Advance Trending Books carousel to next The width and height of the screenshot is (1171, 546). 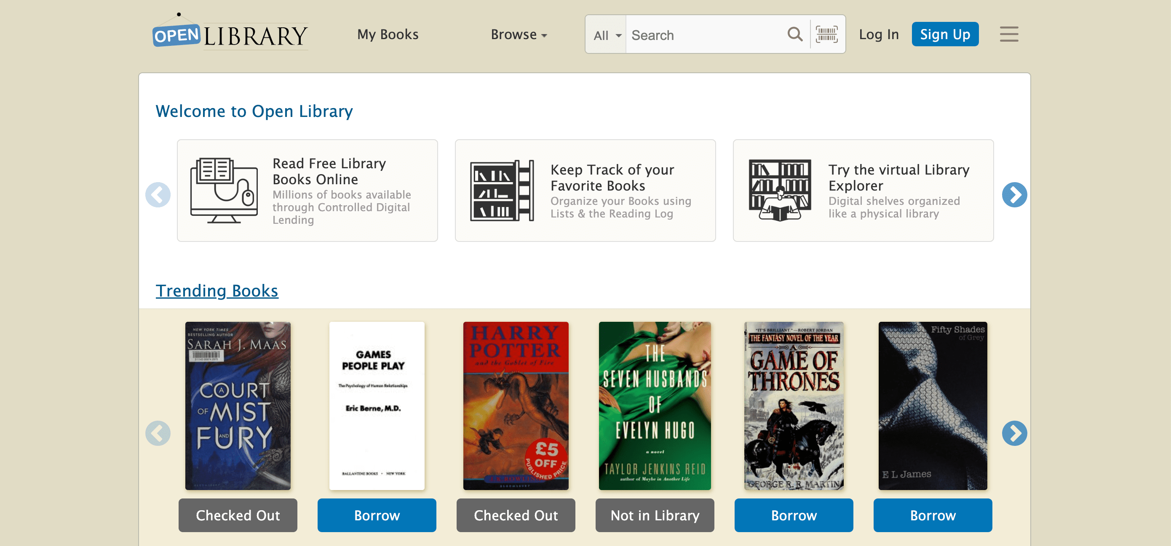tap(1014, 433)
